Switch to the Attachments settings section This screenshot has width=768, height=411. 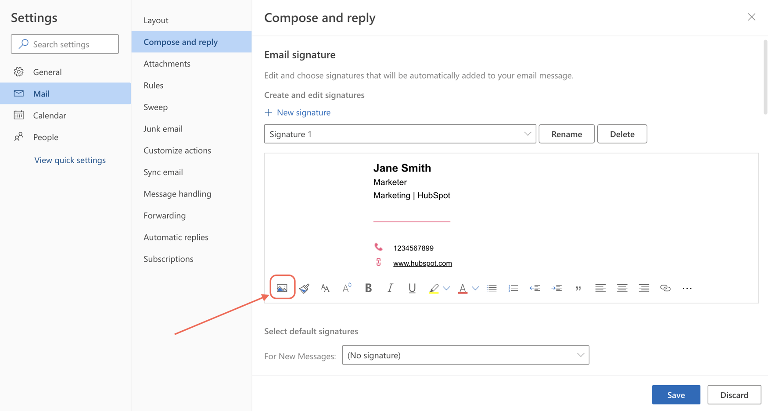(x=167, y=63)
